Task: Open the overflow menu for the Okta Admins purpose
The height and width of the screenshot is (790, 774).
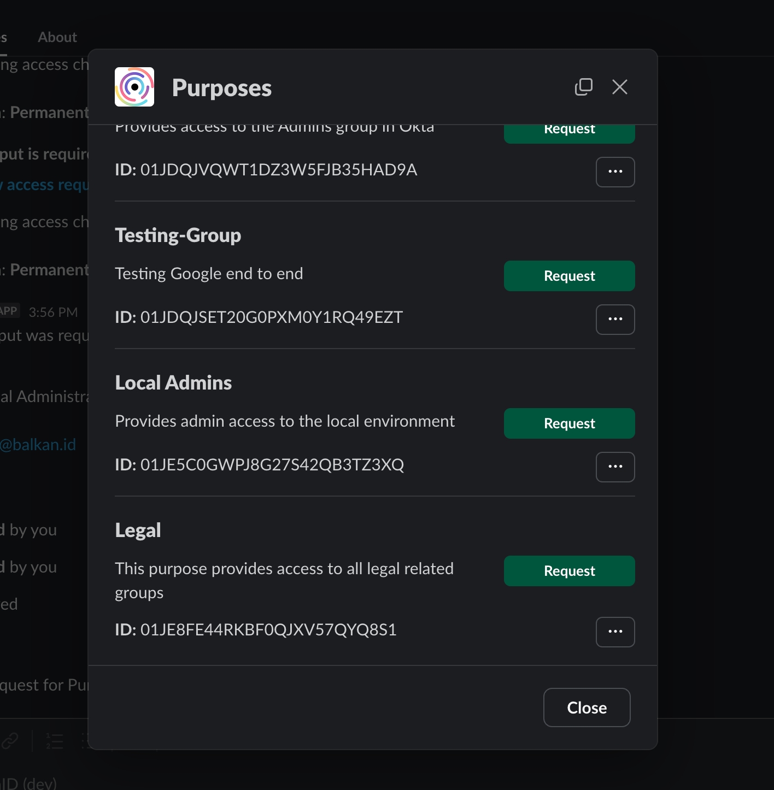Action: [x=615, y=172]
